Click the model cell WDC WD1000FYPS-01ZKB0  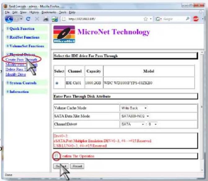(149, 83)
